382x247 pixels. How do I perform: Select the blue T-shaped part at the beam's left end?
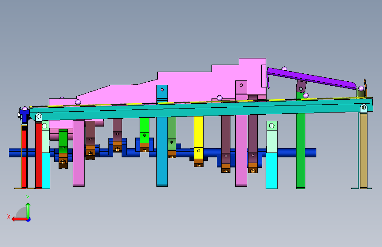[x=24, y=116]
